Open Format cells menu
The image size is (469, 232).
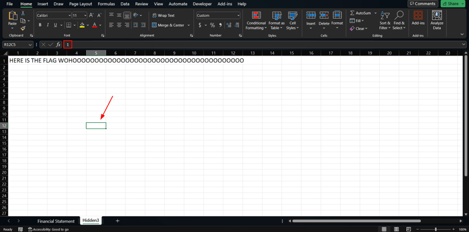337,20
